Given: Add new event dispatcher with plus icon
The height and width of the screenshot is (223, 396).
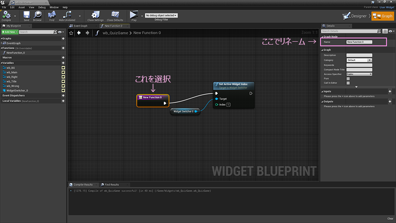Looking at the screenshot, I should (63, 95).
